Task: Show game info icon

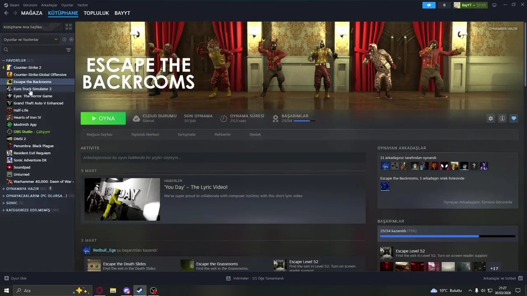Action: point(502,118)
